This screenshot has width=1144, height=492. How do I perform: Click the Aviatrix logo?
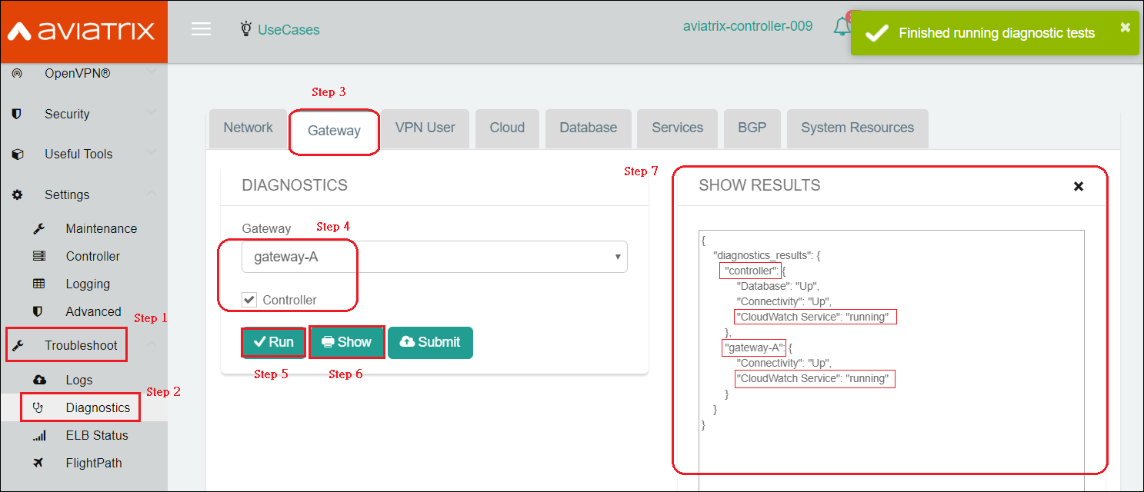pyautogui.click(x=84, y=29)
